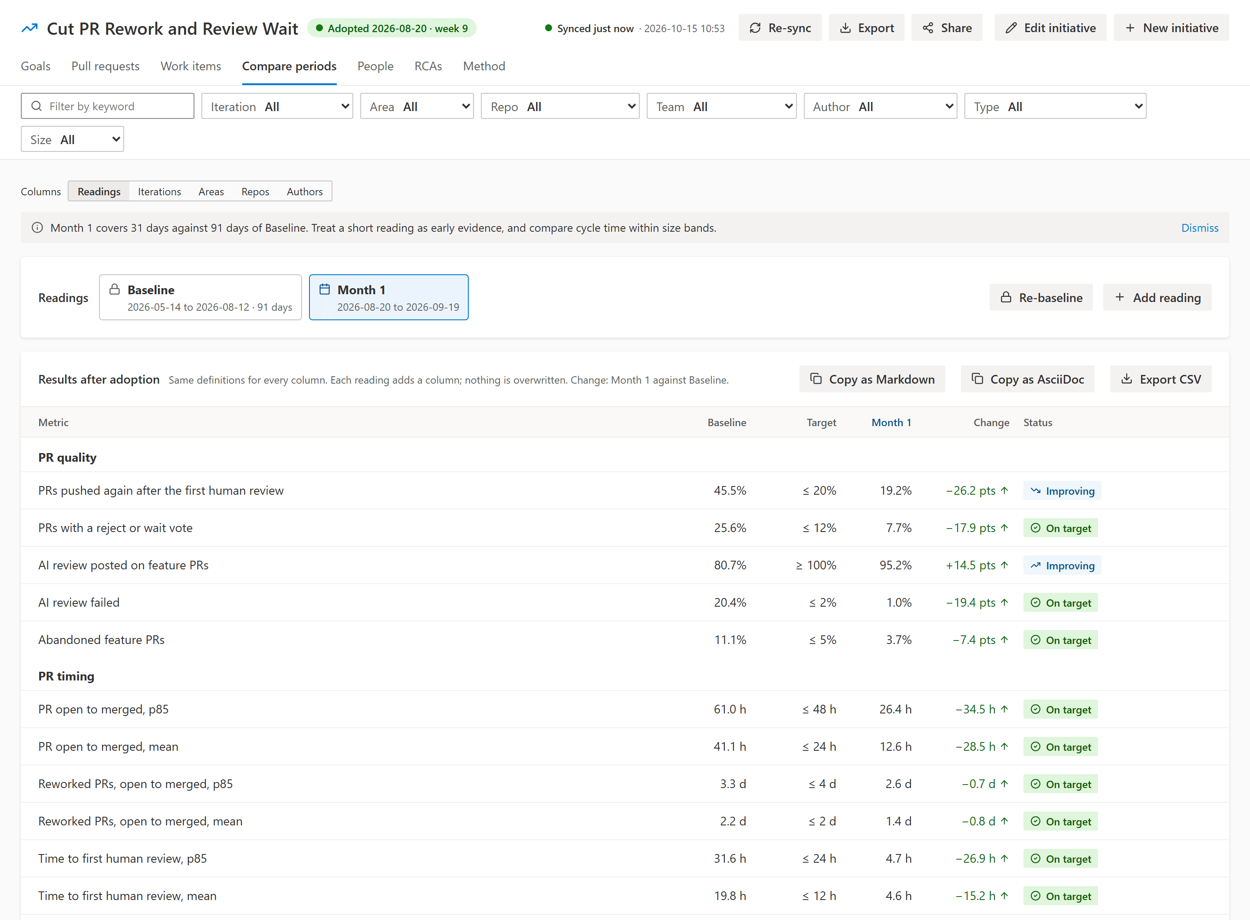1250x920 pixels.
Task: Set Columns toggle to Repos
Action: (x=255, y=191)
